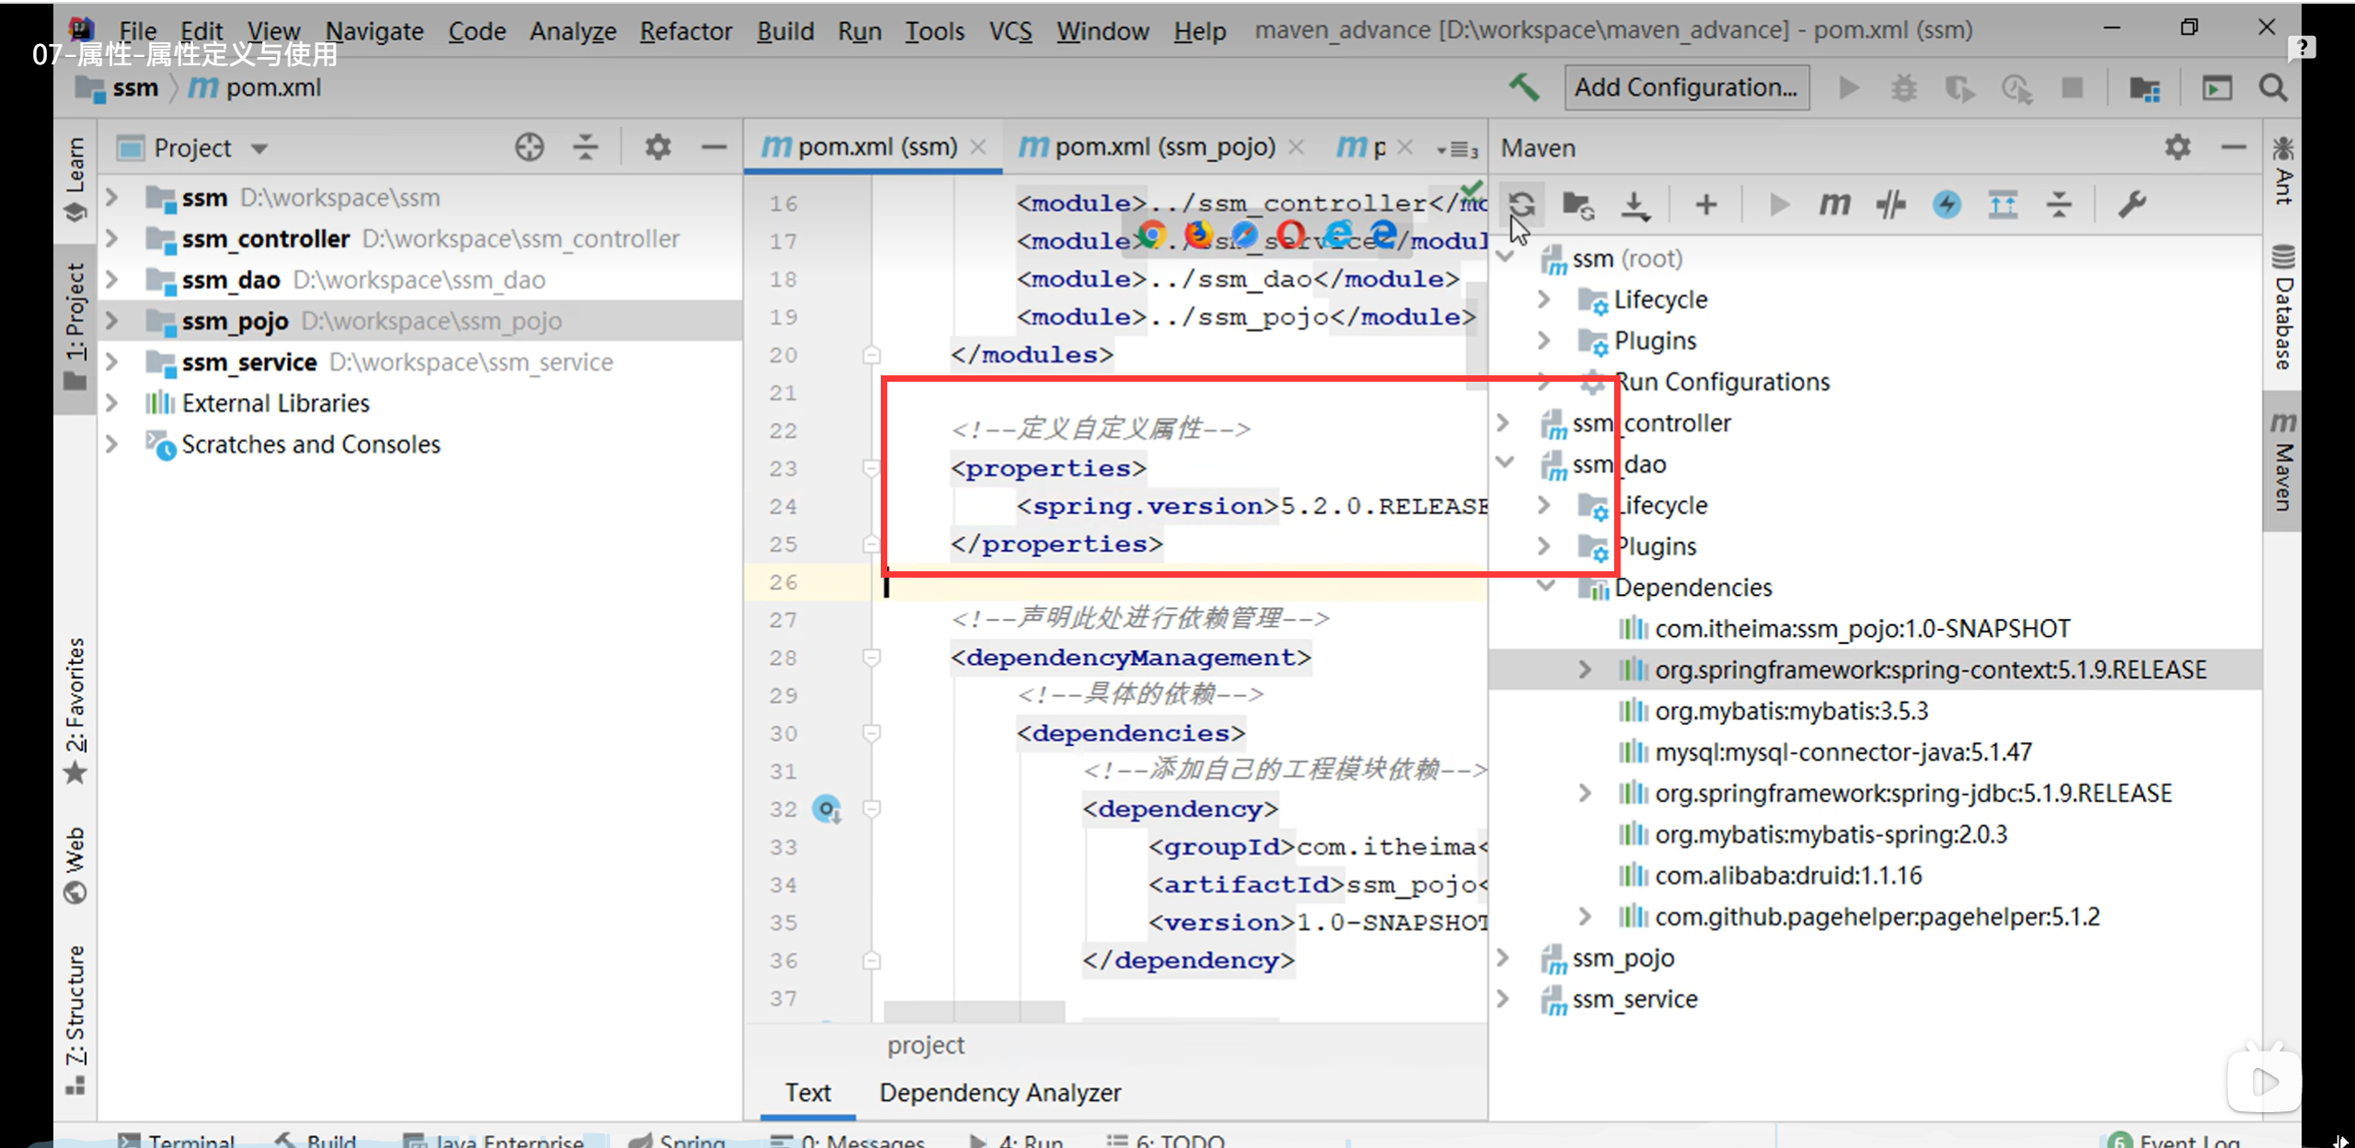Viewport: 2355px width, 1148px height.
Task: Toggle Skip Tests mode lightning icon
Action: tap(1946, 204)
